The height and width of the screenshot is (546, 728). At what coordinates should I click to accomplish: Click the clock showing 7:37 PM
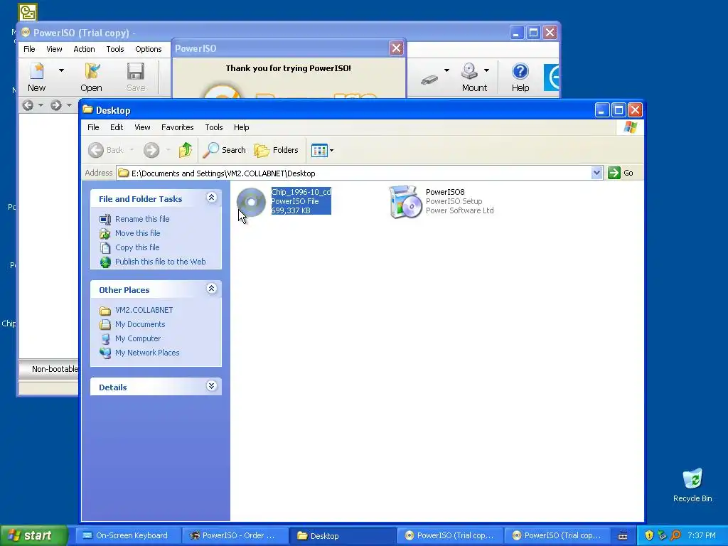[702, 535]
